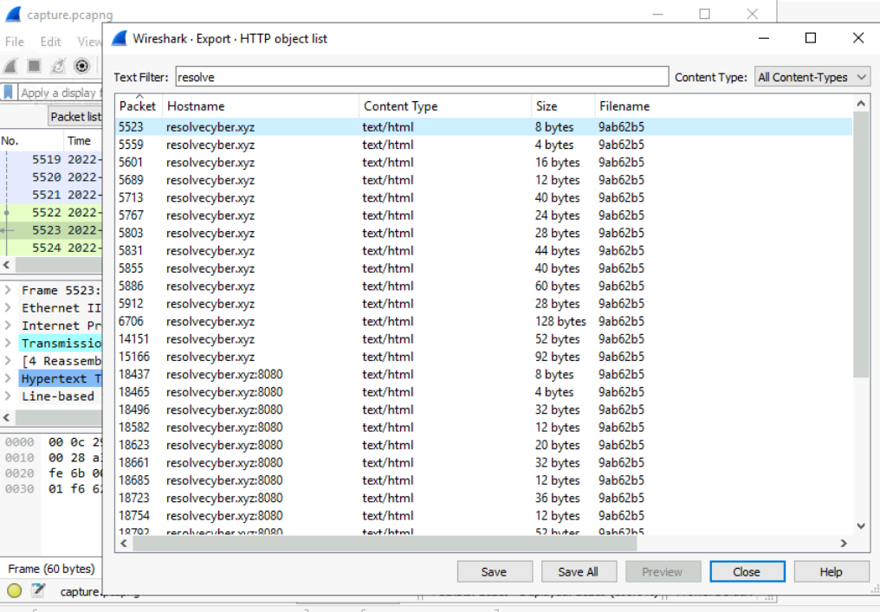The height and width of the screenshot is (612, 880).
Task: Select the object row for packet 5559
Action: pos(484,145)
